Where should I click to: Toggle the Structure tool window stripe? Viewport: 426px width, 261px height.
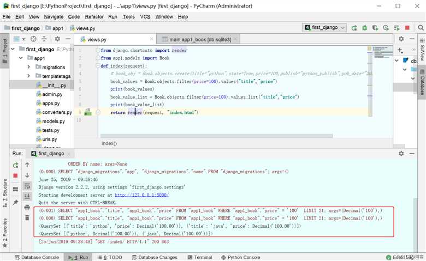click(x=4, y=193)
